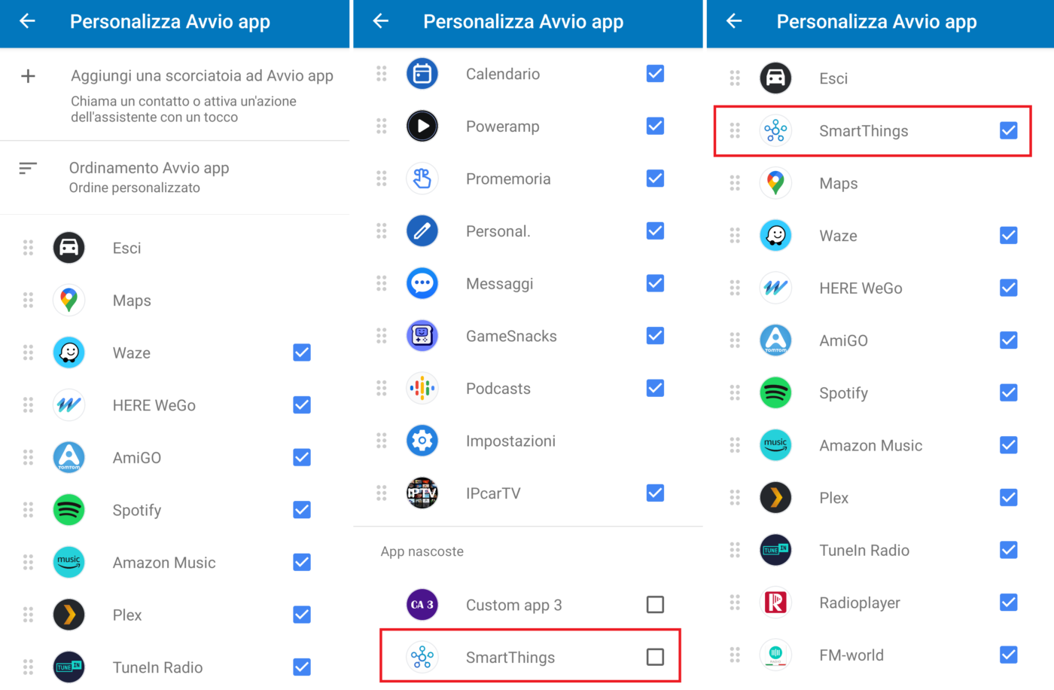Tap the purple Custom app 3 icon
Viewport: 1054px width, 690px height.
coord(422,605)
